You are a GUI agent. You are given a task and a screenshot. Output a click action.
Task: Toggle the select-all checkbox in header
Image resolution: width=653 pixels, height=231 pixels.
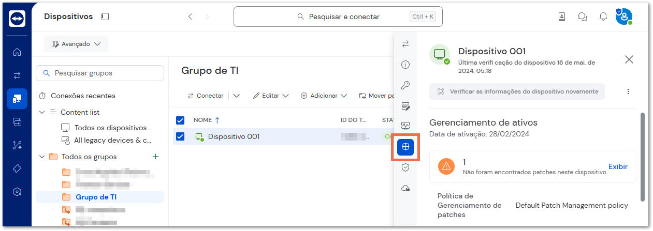pos(180,120)
